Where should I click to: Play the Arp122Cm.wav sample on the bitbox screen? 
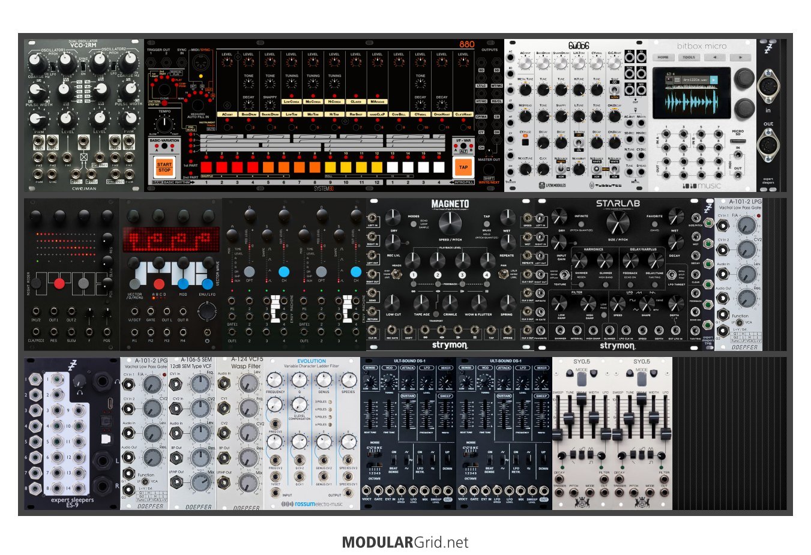(x=714, y=79)
